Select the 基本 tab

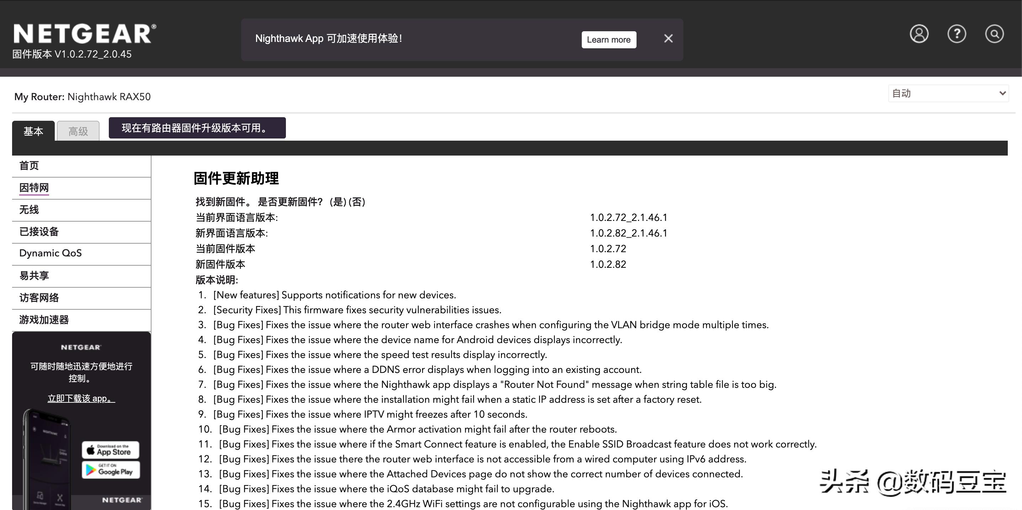[34, 131]
